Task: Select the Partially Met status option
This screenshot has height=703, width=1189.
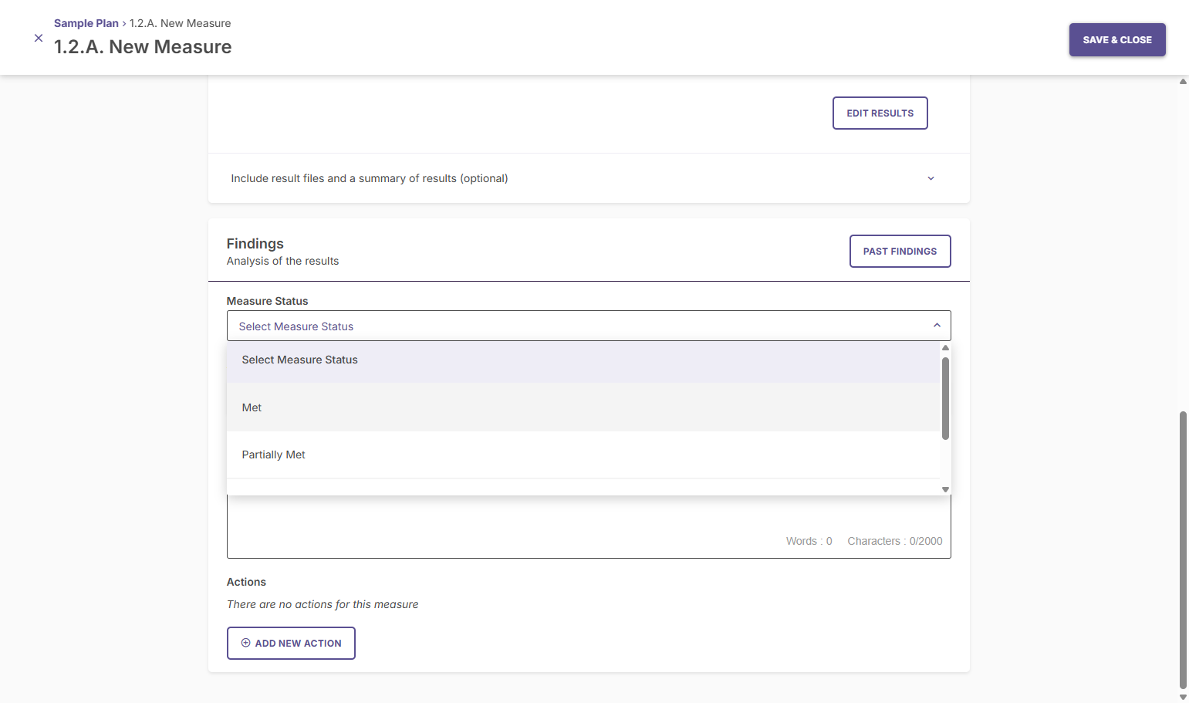Action: (x=583, y=455)
